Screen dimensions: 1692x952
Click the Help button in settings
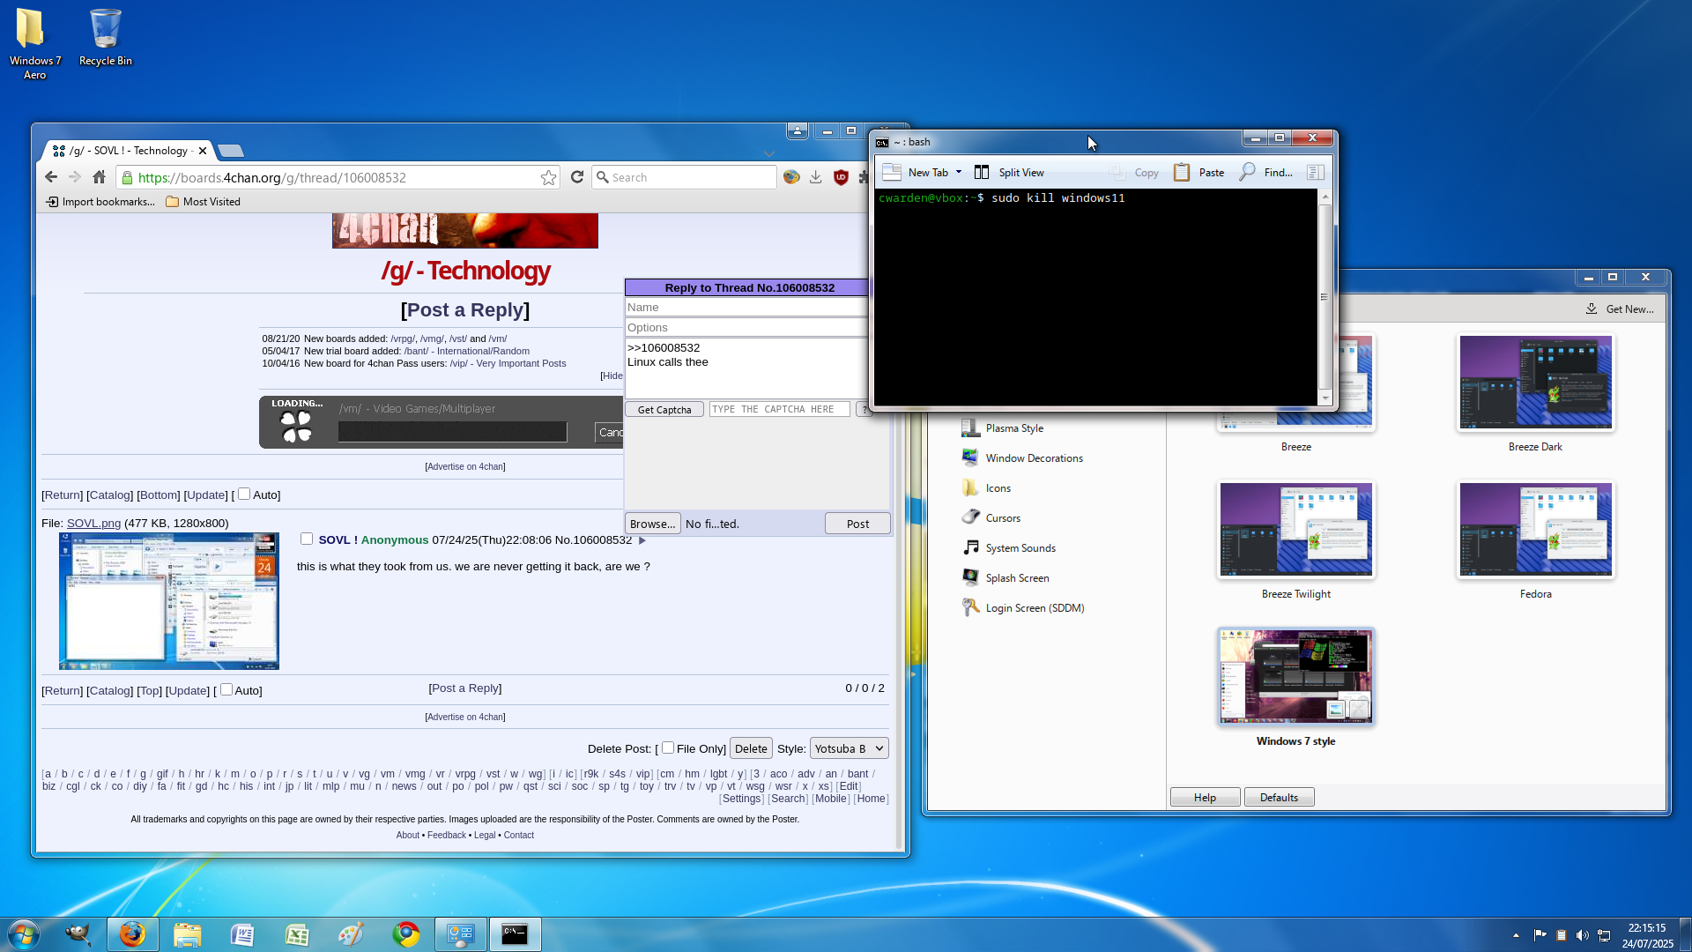point(1205,798)
